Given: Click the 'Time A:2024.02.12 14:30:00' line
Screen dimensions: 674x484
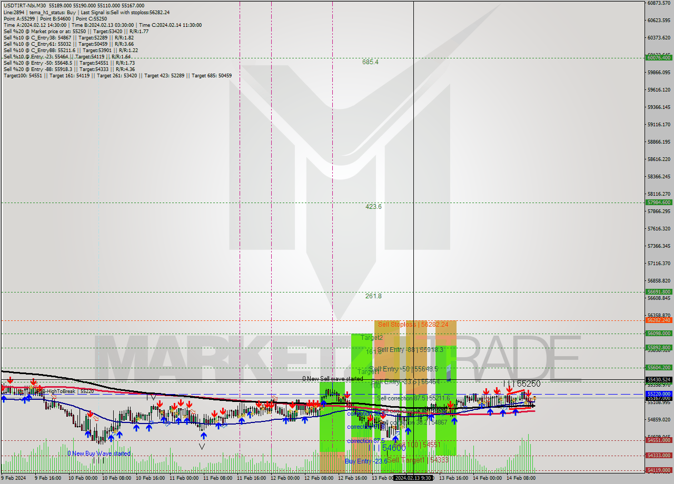Looking at the screenshot, I should tap(102, 25).
